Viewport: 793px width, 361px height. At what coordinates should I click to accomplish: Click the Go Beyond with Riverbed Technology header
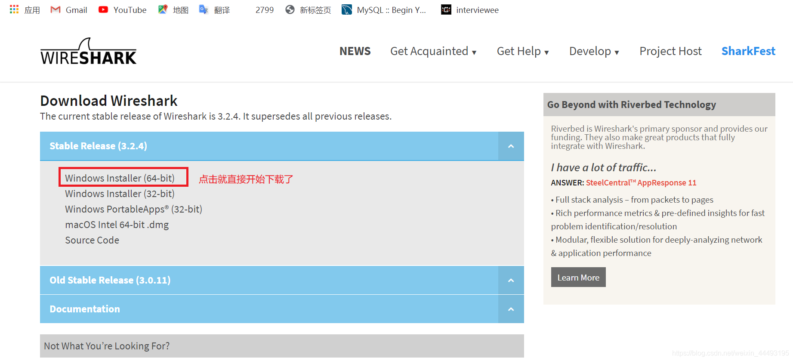(x=659, y=105)
